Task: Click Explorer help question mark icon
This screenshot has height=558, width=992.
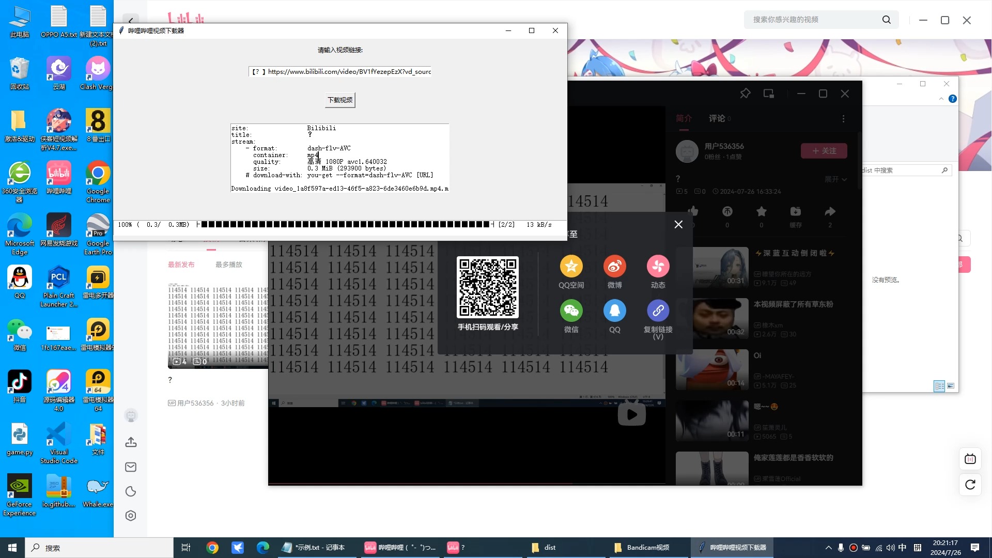Action: click(x=953, y=99)
